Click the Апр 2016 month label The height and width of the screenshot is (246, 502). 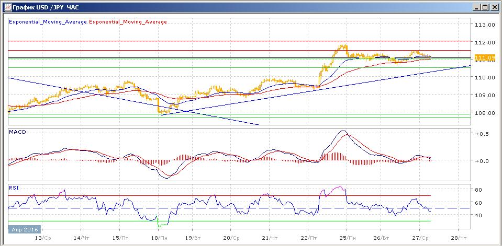click(x=24, y=229)
